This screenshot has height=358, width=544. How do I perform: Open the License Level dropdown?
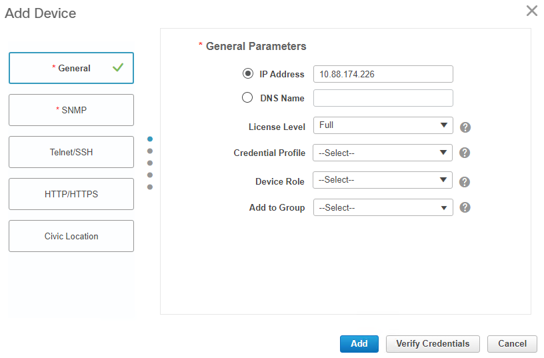point(383,125)
